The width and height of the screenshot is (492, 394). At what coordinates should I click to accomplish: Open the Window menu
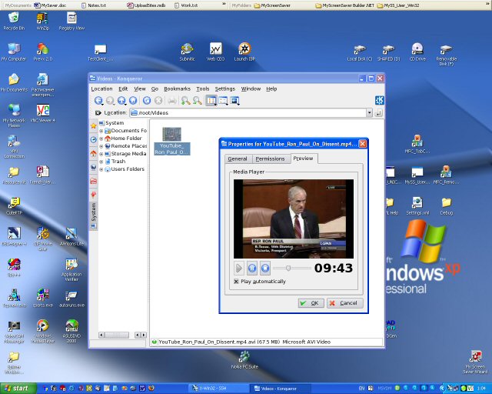251,89
